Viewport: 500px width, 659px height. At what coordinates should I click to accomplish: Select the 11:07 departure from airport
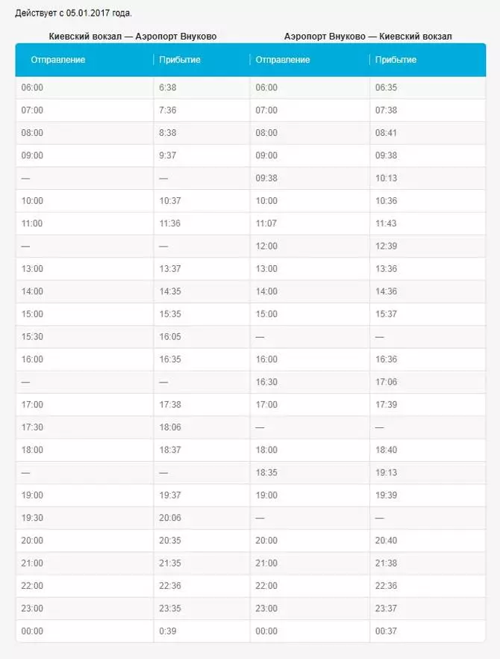[266, 223]
